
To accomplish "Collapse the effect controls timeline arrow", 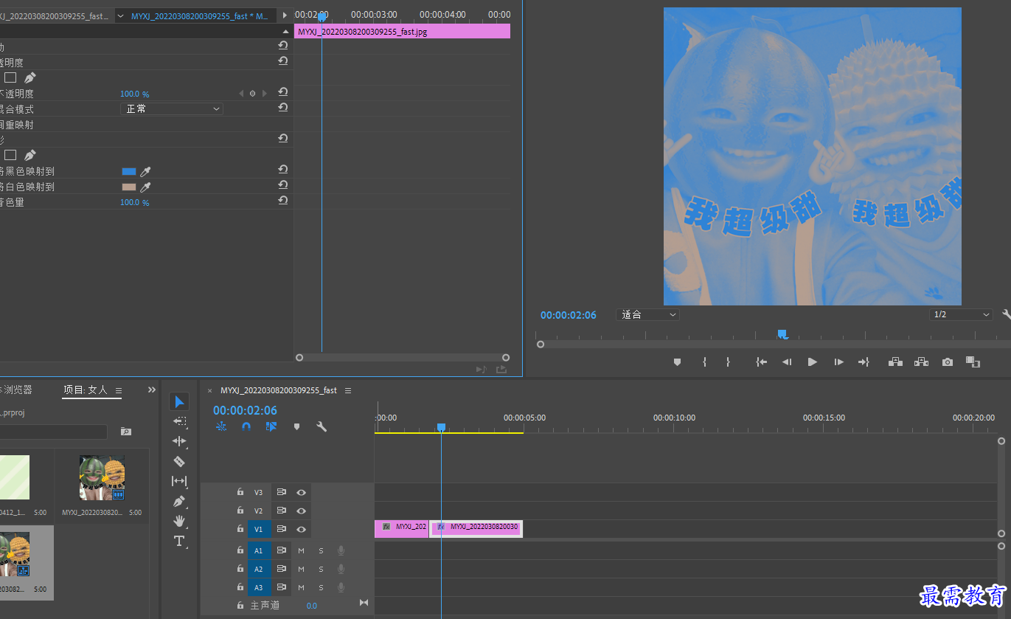I will [286, 32].
